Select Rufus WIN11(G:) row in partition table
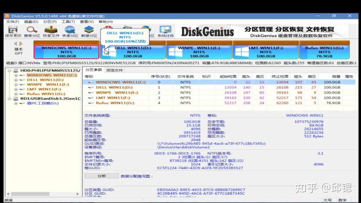Viewport: 361px width, 203px height. (x=219, y=103)
